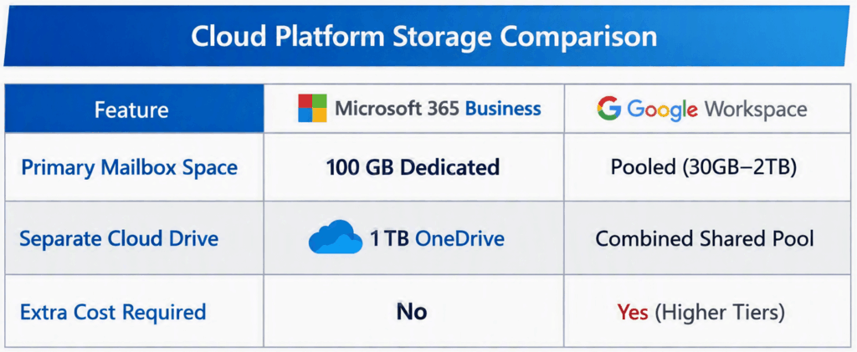857x352 pixels.
Task: Click the No cell under Microsoft
Action: coord(412,312)
